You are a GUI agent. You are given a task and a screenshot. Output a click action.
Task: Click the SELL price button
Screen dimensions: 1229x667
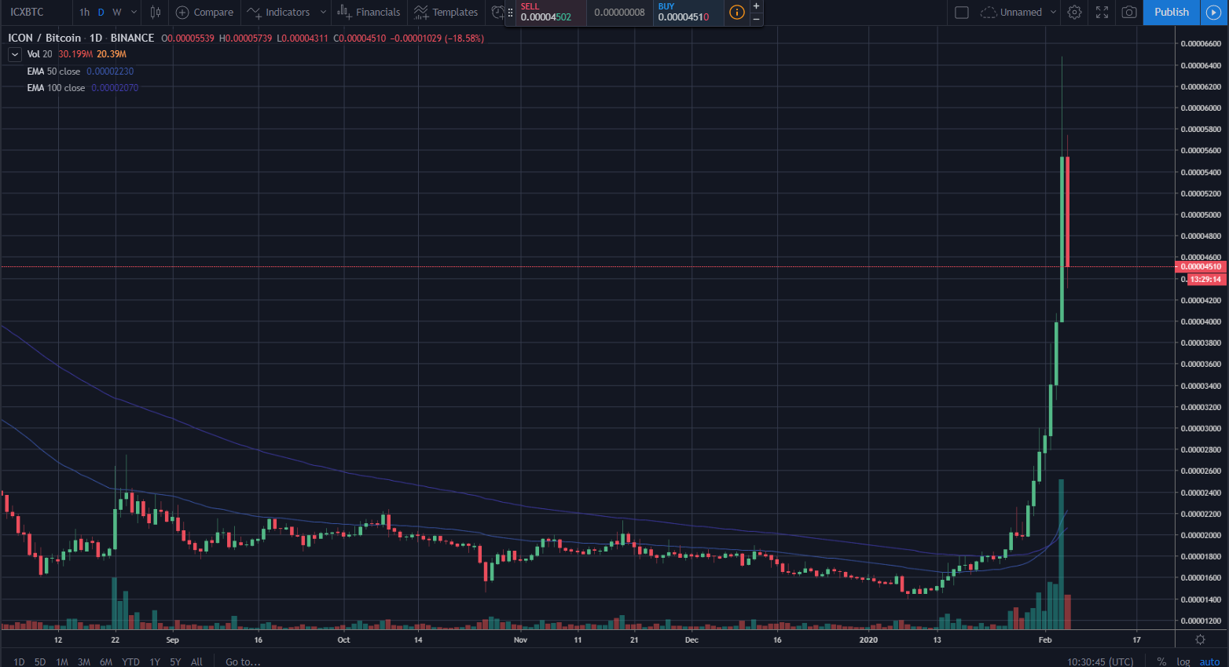(x=546, y=12)
